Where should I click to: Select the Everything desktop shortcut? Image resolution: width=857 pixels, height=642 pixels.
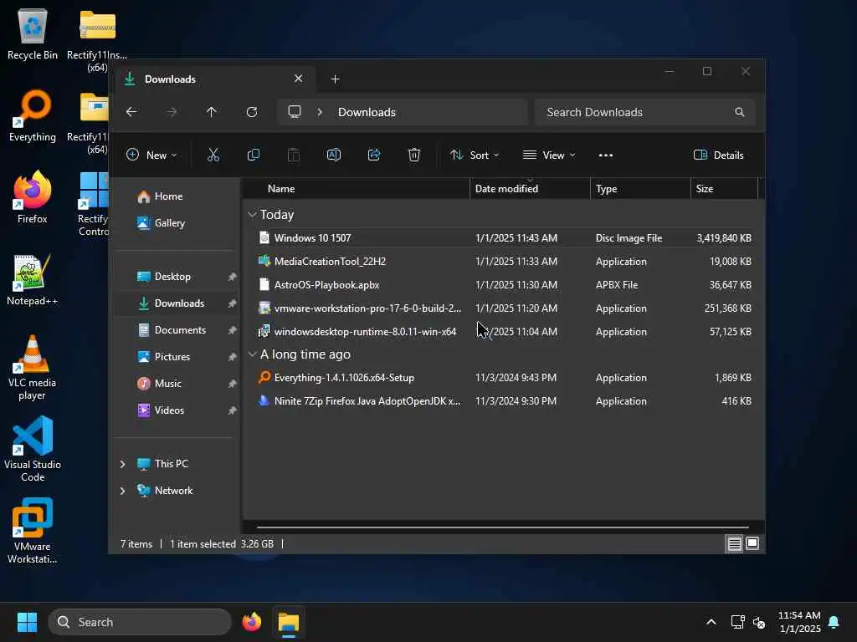tap(33, 115)
